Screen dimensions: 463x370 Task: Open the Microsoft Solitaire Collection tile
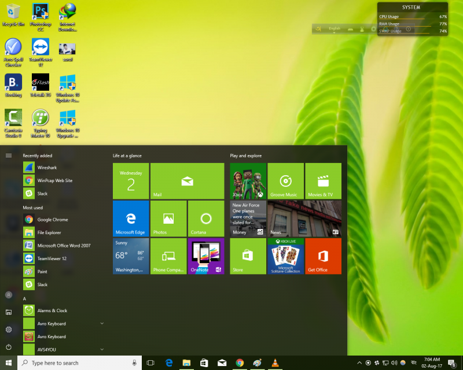(x=285, y=256)
